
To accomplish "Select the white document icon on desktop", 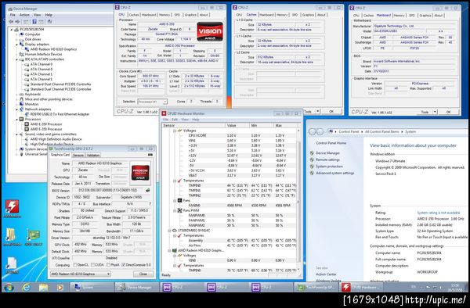I will click(x=12, y=263).
